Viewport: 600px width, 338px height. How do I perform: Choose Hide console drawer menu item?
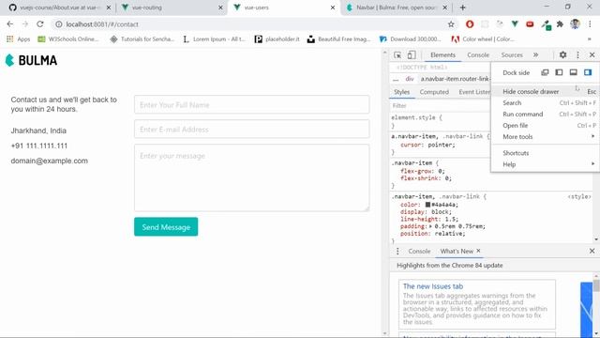click(545, 92)
